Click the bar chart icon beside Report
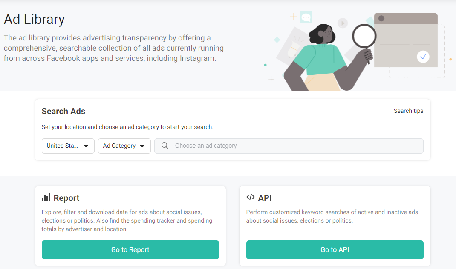456x269 pixels. pyautogui.click(x=46, y=198)
